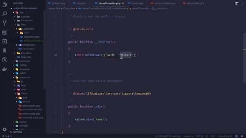
Task: Click the Controllers breadcrumb segment
Action: pos(69,8)
